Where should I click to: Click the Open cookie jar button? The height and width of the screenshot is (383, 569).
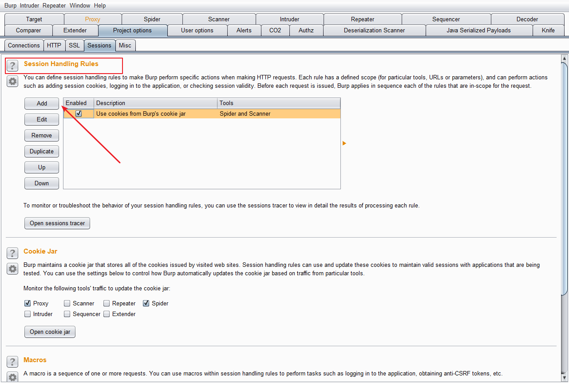point(50,332)
